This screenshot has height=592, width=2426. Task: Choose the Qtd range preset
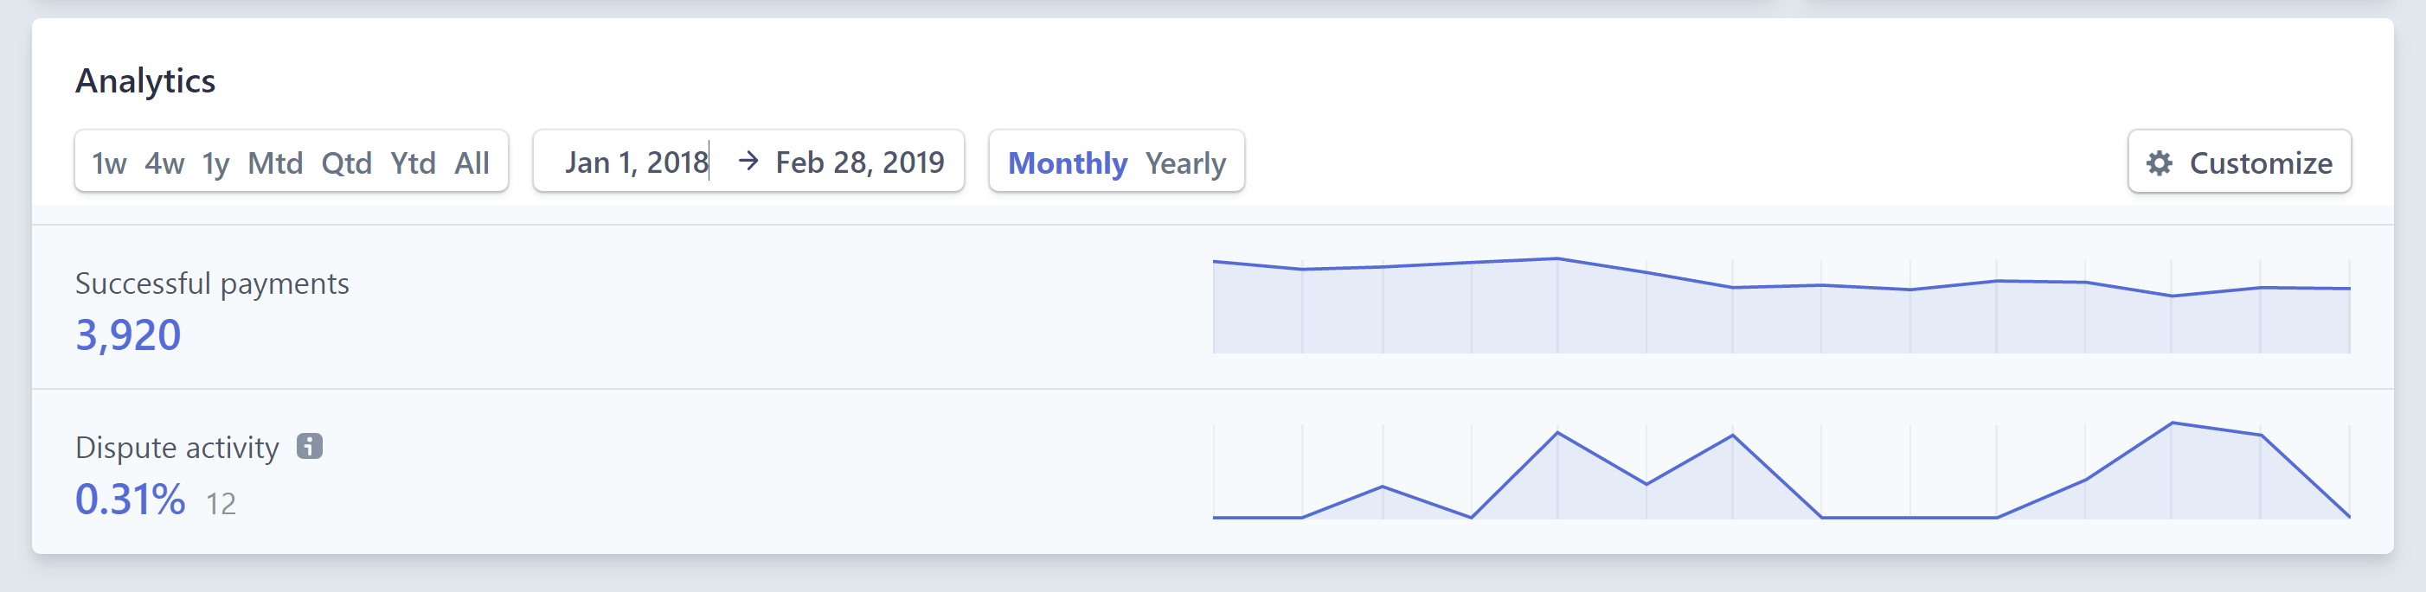pos(347,162)
